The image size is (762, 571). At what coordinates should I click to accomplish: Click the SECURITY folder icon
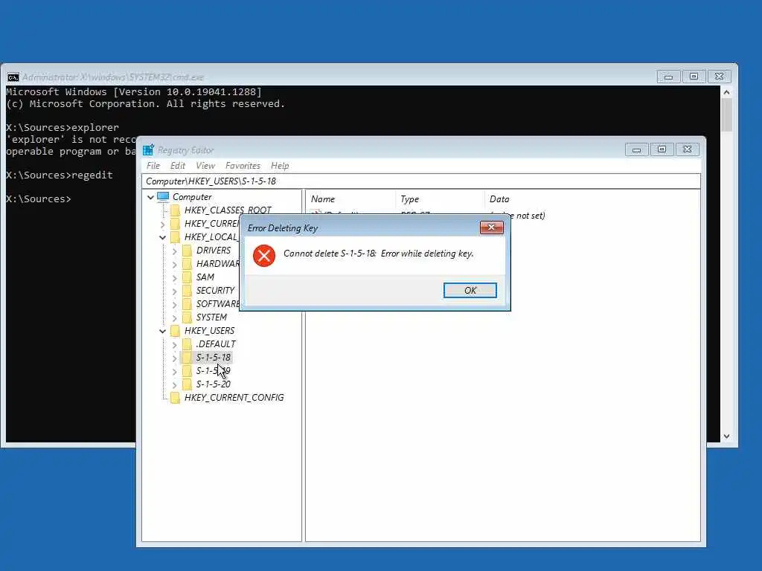coord(187,291)
